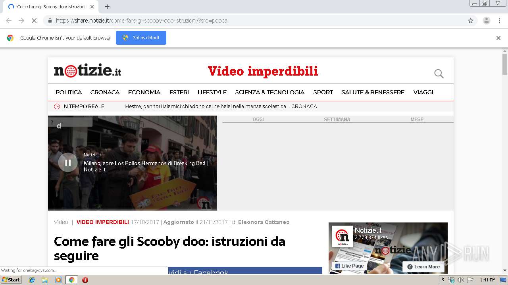Image resolution: width=508 pixels, height=285 pixels.
Task: Click the share on Facebook blue bar
Action: point(245,270)
